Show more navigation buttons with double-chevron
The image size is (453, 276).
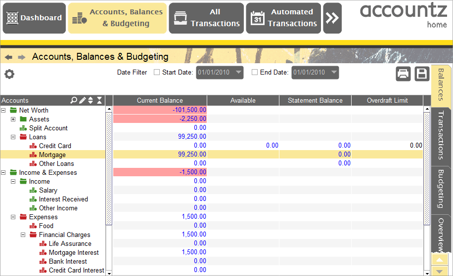(332, 18)
